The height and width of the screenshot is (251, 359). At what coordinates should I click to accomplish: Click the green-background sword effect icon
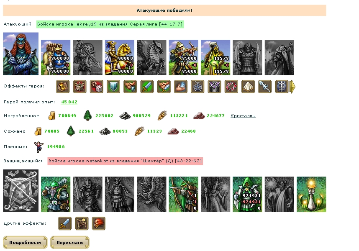pos(147,87)
